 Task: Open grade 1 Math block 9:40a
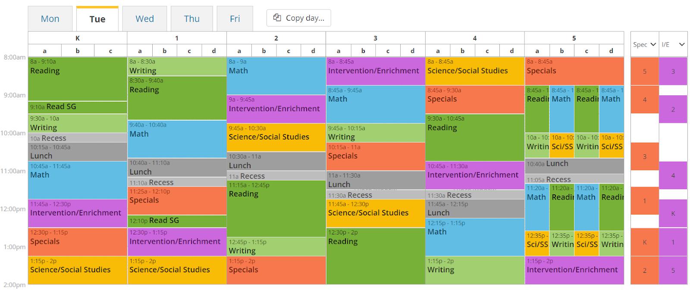[177, 139]
